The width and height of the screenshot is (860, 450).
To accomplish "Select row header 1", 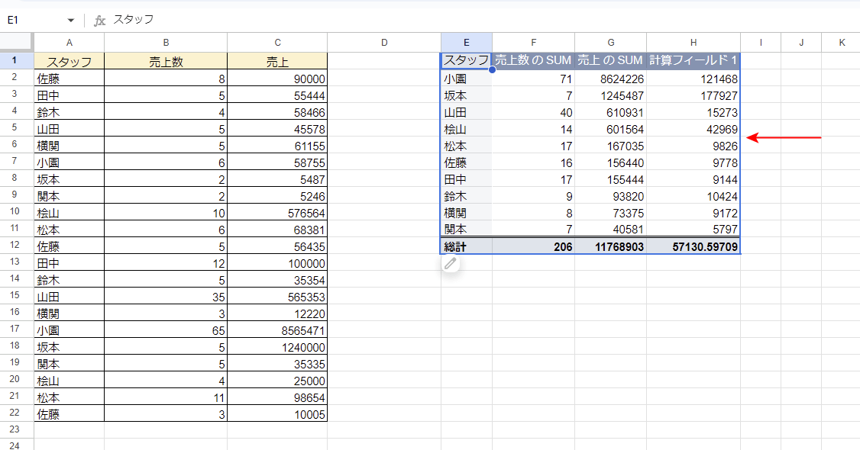I will coord(15,61).
